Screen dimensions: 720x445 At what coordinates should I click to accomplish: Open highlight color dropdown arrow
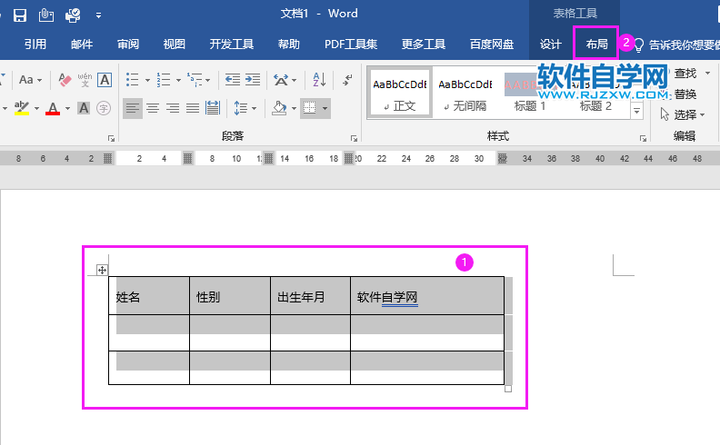click(36, 109)
